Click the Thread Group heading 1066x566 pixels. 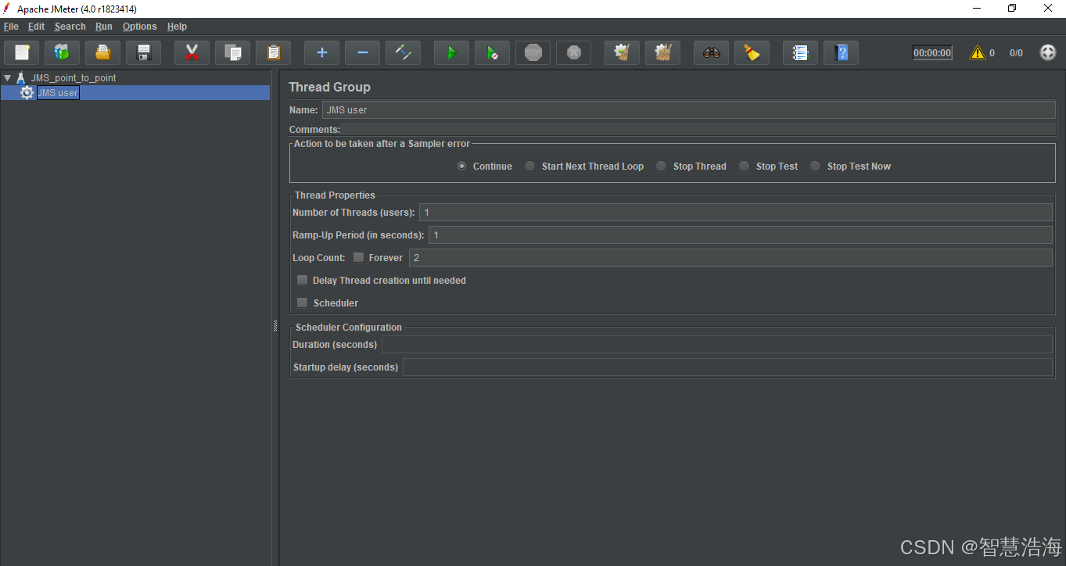click(329, 87)
